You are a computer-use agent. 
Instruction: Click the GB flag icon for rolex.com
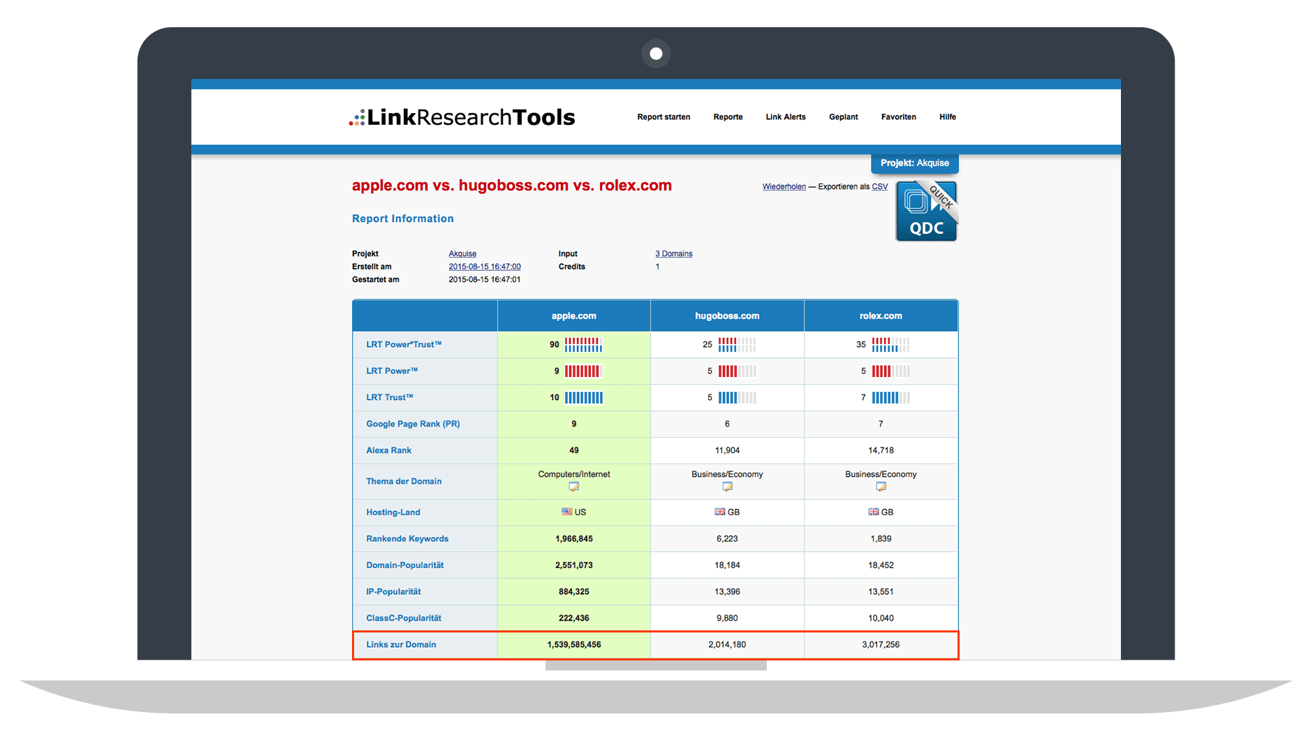[873, 512]
